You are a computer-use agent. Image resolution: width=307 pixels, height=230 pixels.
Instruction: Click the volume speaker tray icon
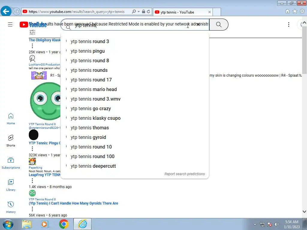(x=277, y=224)
